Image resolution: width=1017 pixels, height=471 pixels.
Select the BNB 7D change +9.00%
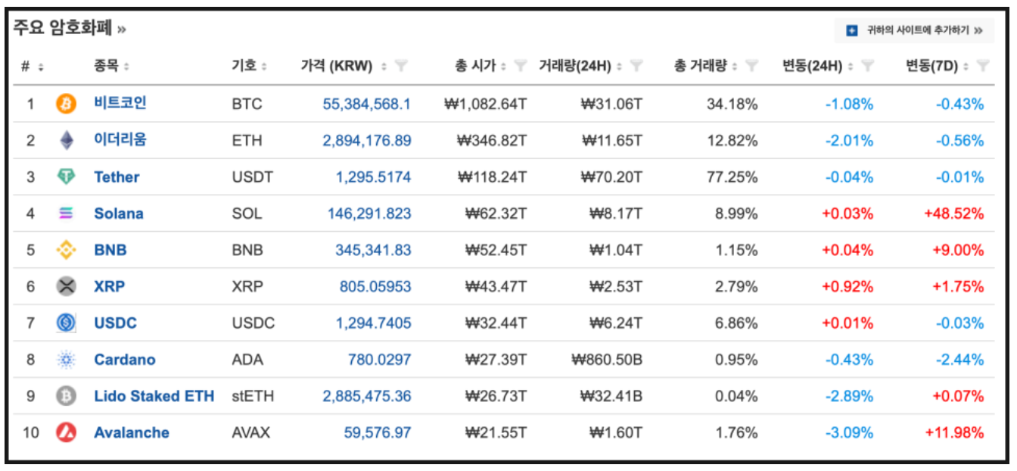pyautogui.click(x=958, y=250)
